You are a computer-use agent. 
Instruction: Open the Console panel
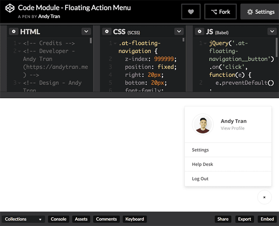[59, 219]
